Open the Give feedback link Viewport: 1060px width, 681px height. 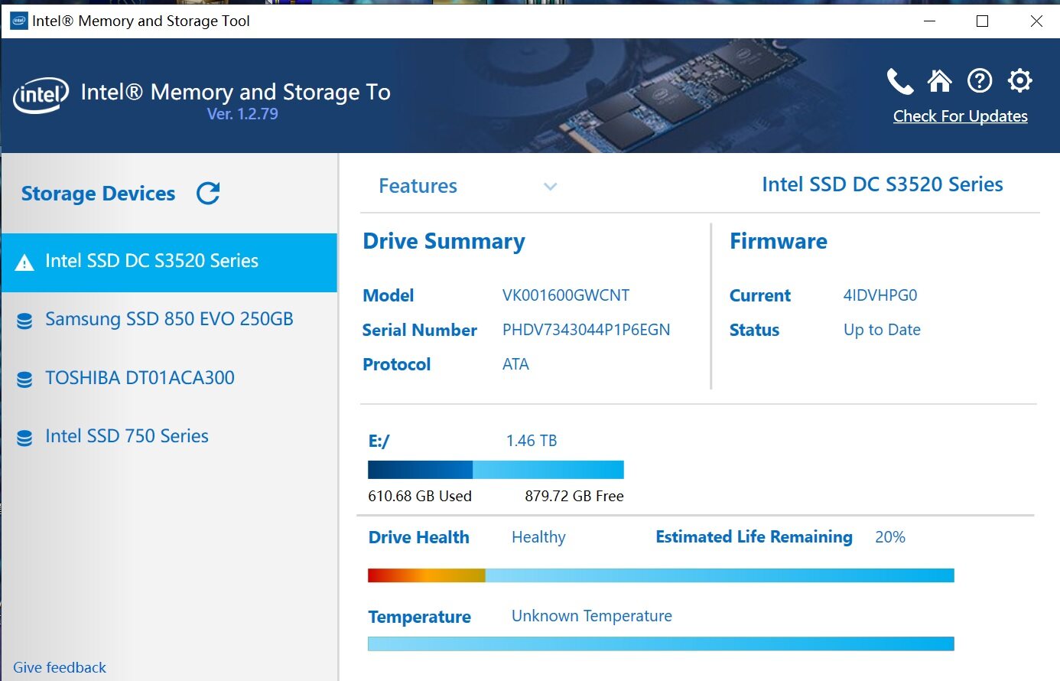click(60, 667)
